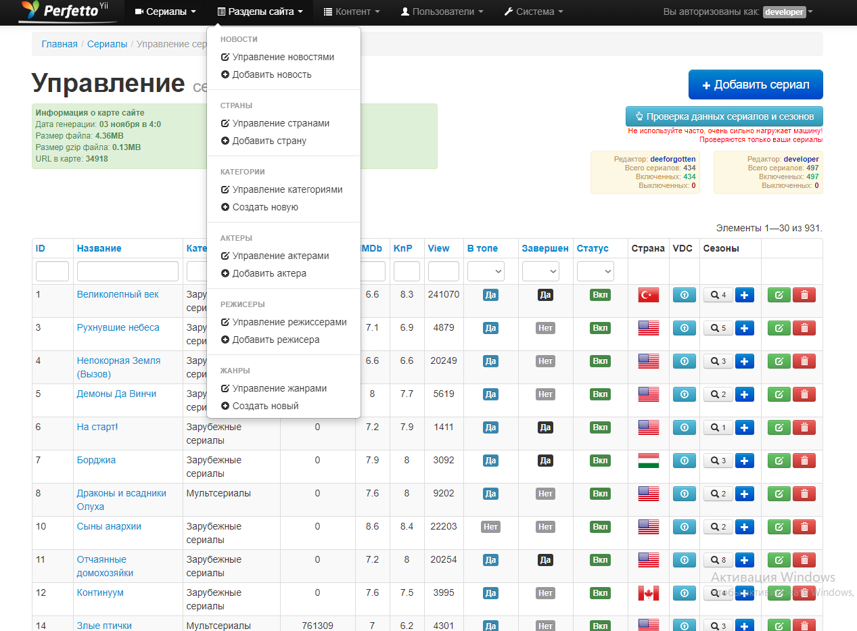
Task: Delete the Сыны анархии series with trash icon
Action: click(804, 527)
